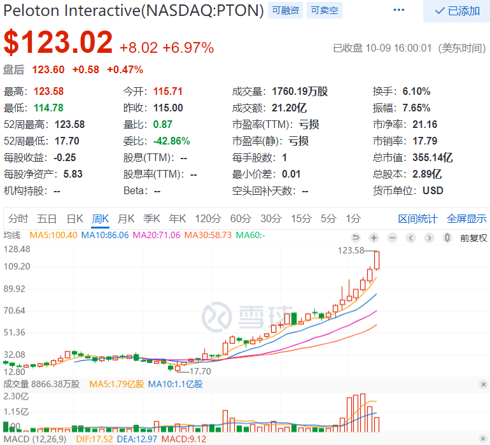Switch to the 15分 chart tab
Viewport: 490px width, 445px height.
pos(301,218)
